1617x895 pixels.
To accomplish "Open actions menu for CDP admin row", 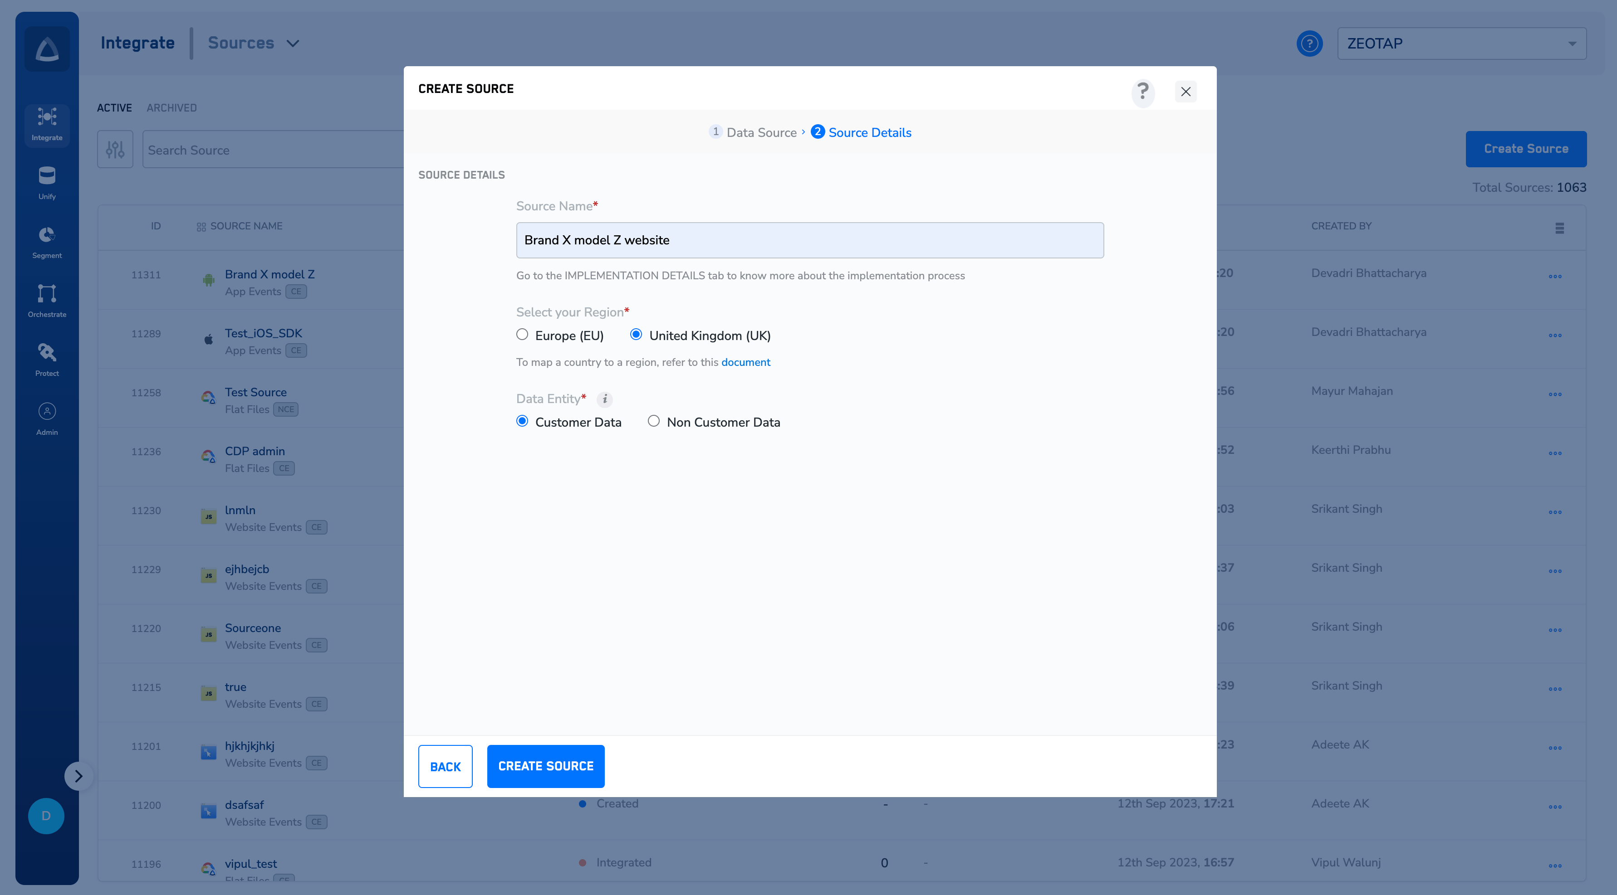I will [1555, 453].
